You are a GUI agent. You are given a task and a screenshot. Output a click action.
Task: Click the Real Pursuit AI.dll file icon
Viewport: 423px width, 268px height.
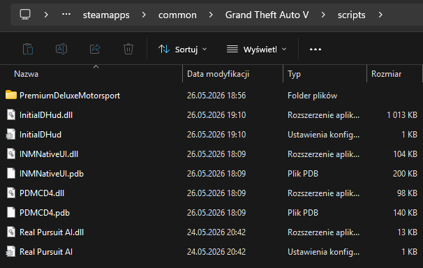pyautogui.click(x=11, y=232)
